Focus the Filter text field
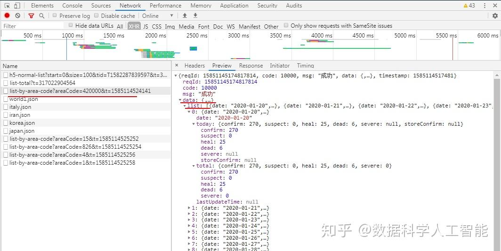Viewport: 501px width, 251px height. coord(33,26)
